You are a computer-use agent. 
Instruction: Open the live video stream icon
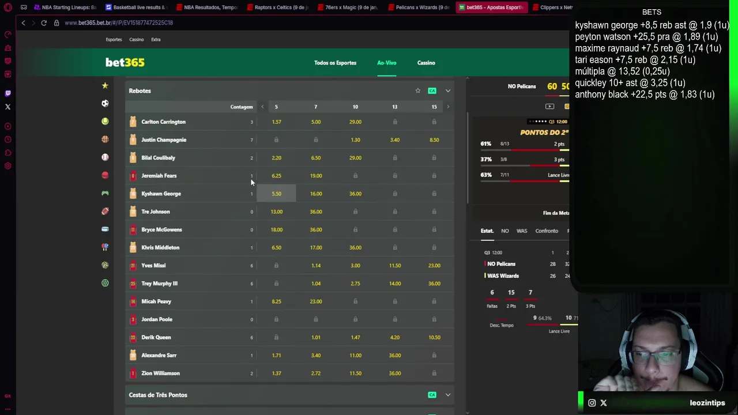549,107
